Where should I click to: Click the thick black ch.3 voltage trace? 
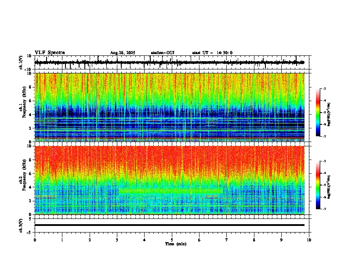170,225
